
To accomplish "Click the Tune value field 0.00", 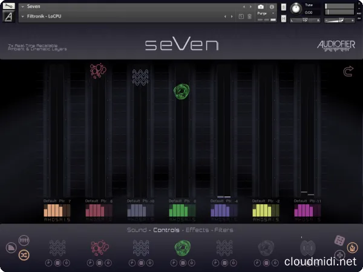I will tap(309, 13).
